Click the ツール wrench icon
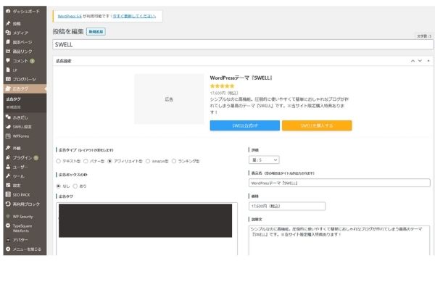 click(x=8, y=176)
